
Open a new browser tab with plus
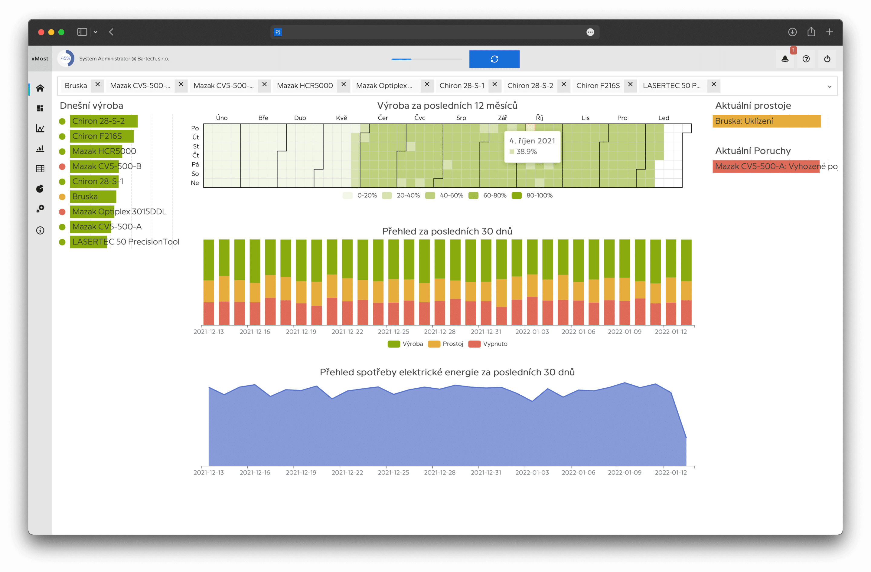coord(830,32)
